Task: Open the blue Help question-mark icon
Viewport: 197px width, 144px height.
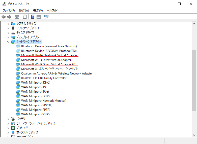Action: coord(33,17)
